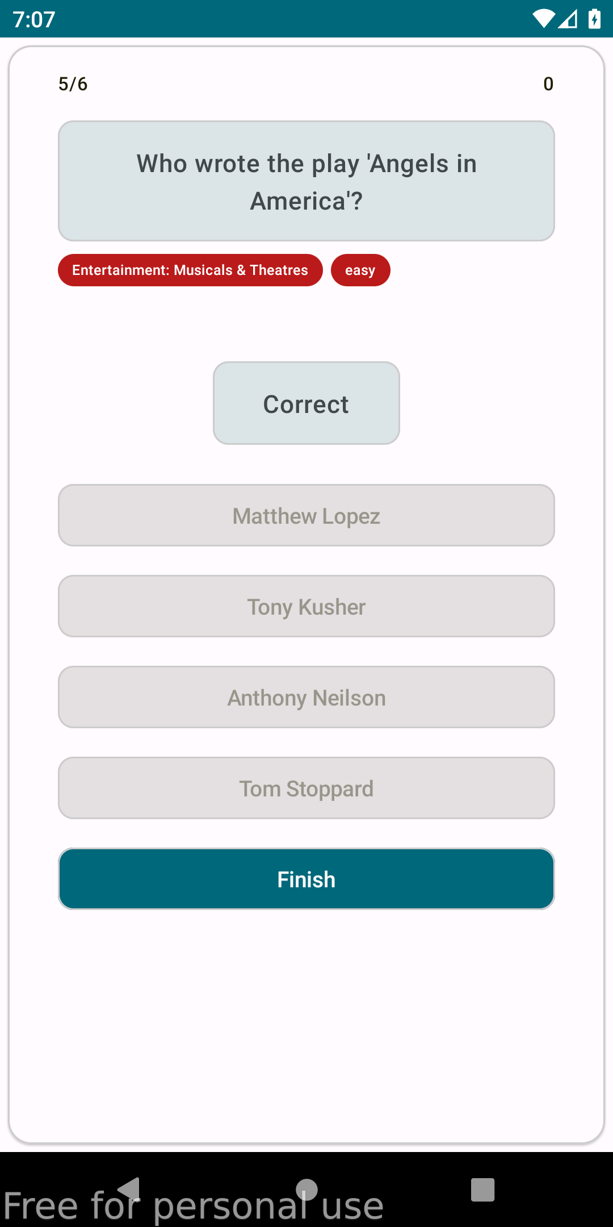613x1227 pixels.
Task: Select Tom Stoppard answer option
Action: 306,788
